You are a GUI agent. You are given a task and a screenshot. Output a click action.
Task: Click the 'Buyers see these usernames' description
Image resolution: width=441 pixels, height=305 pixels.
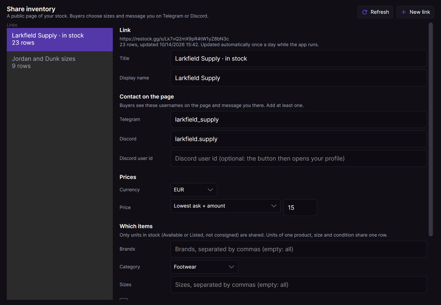pos(211,105)
